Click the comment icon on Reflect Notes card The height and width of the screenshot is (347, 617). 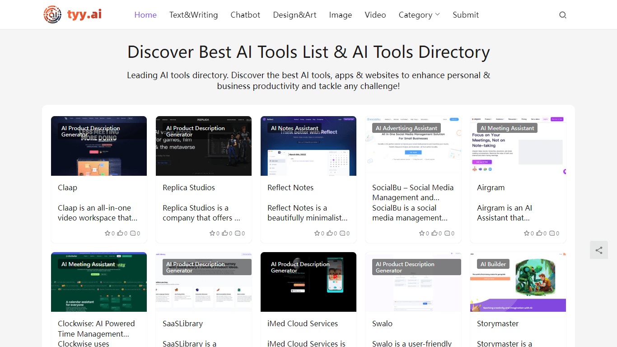pyautogui.click(x=342, y=234)
